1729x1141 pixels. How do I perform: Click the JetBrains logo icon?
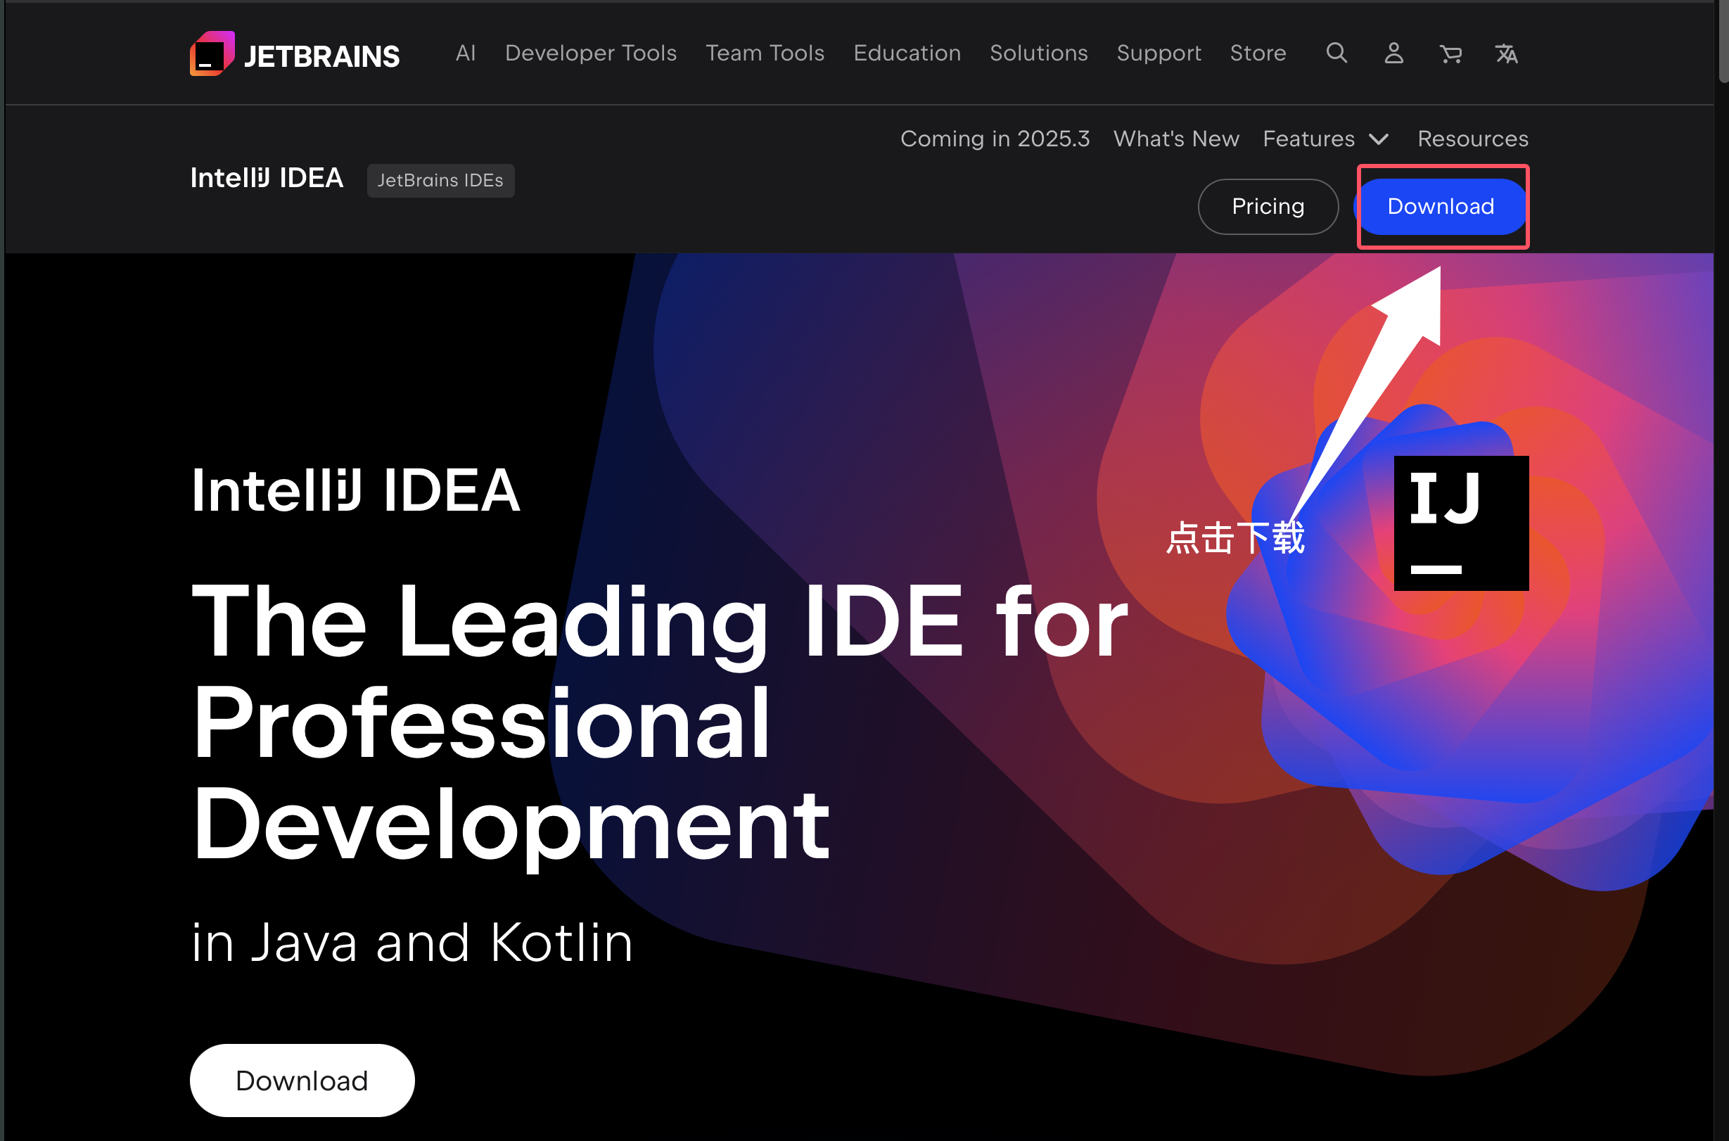(212, 53)
